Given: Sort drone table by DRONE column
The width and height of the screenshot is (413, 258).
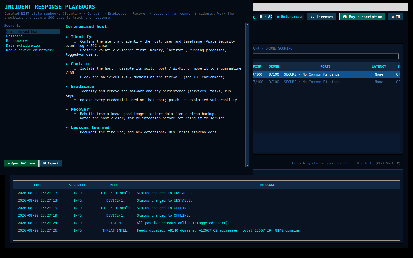Looking at the screenshot, I should tap(274, 66).
